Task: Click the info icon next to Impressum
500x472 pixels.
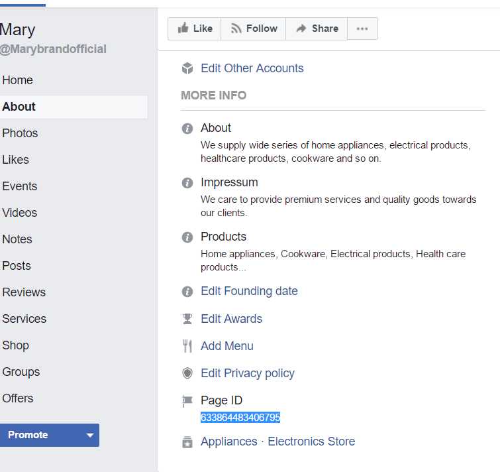Action: pyautogui.click(x=187, y=183)
